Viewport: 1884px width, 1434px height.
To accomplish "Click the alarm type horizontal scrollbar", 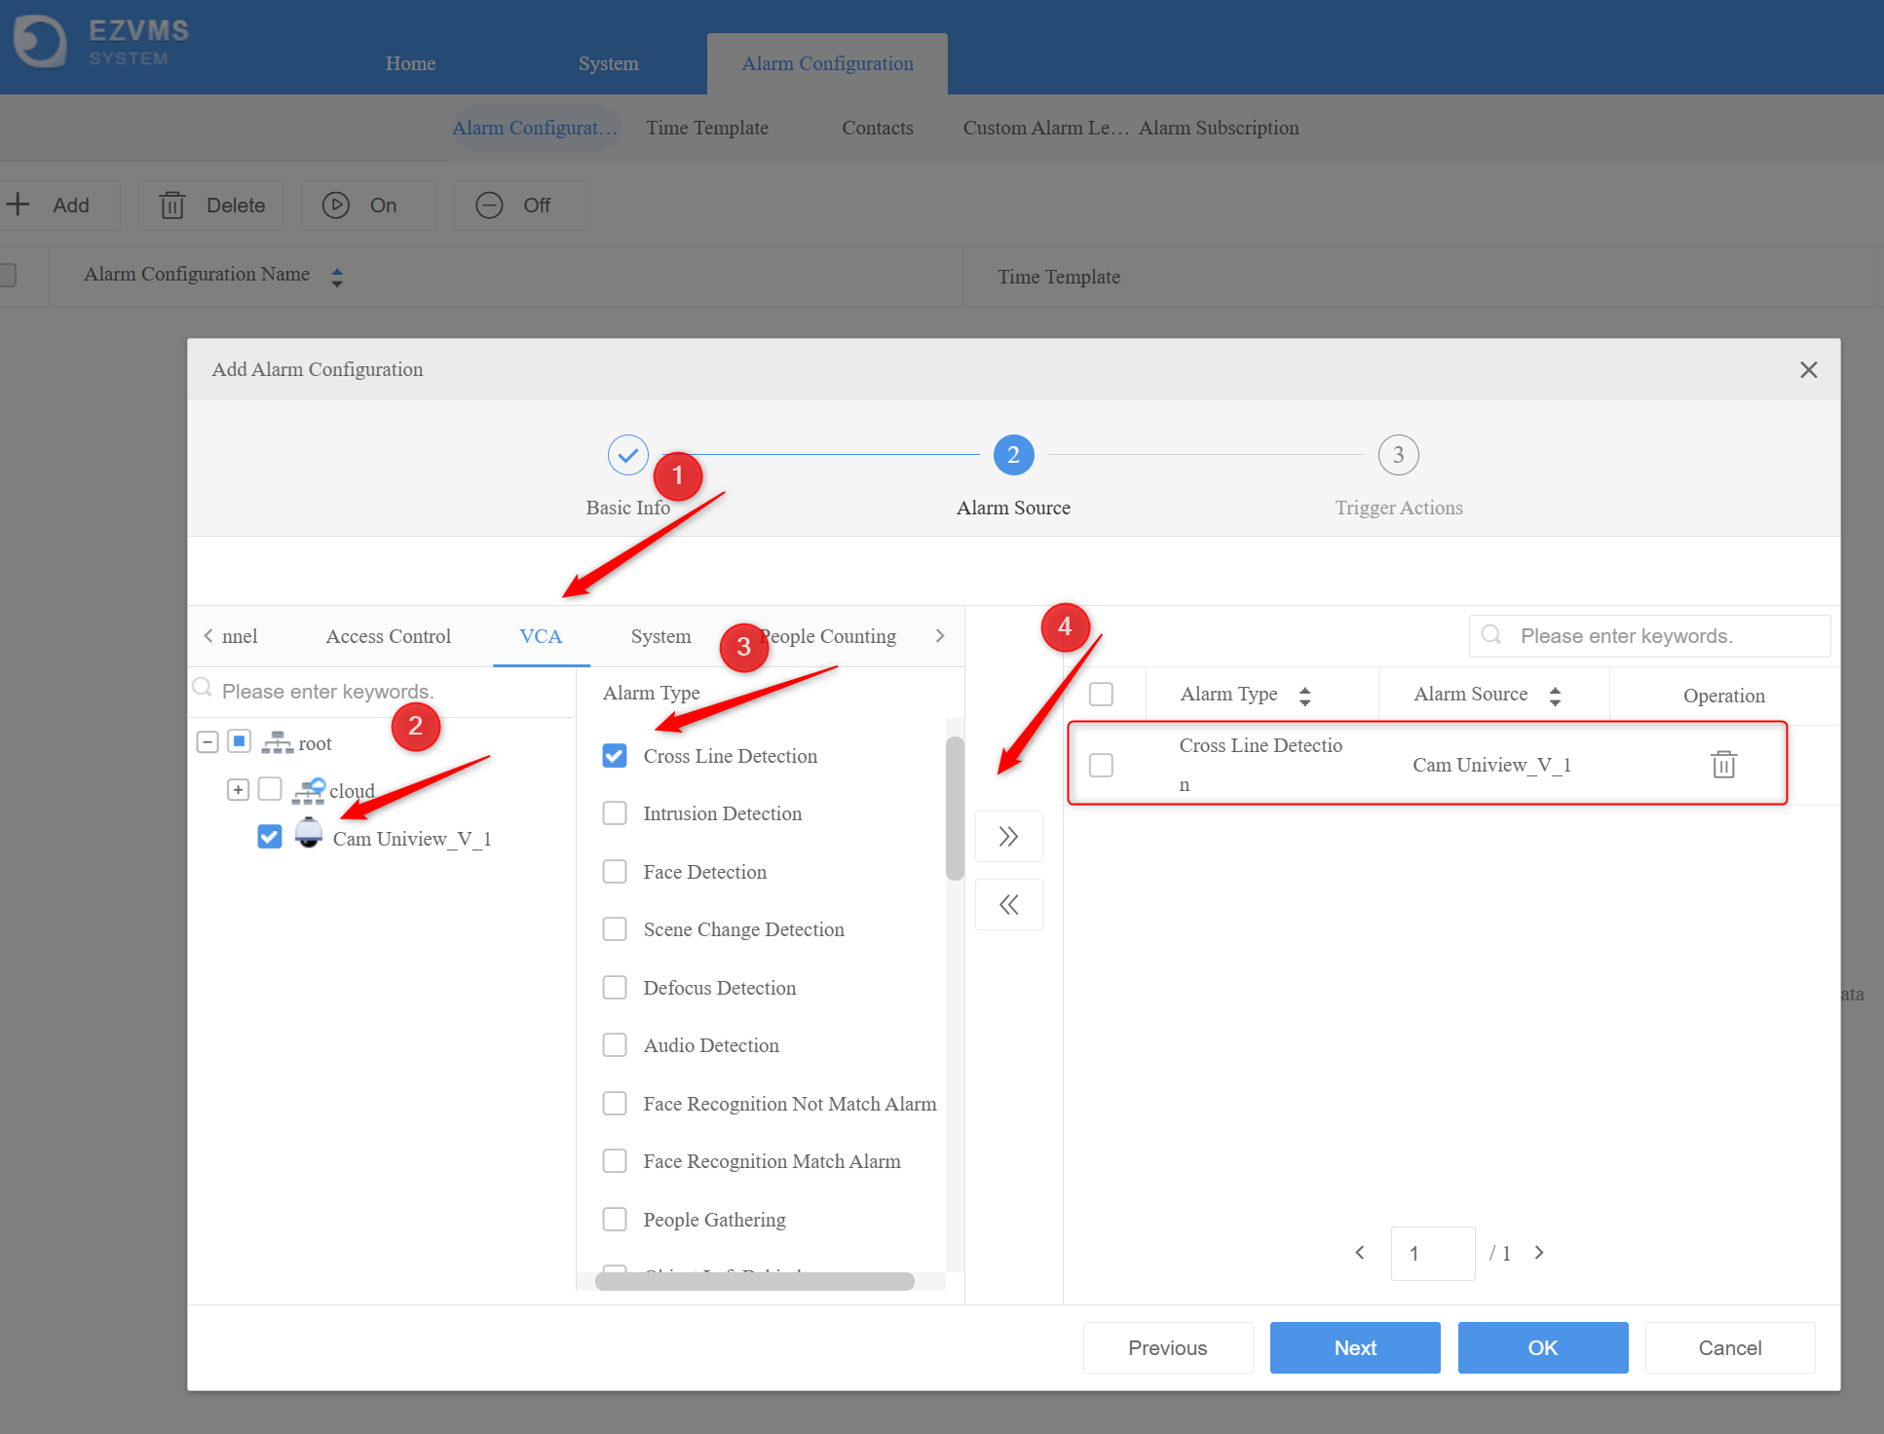I will tap(755, 1281).
